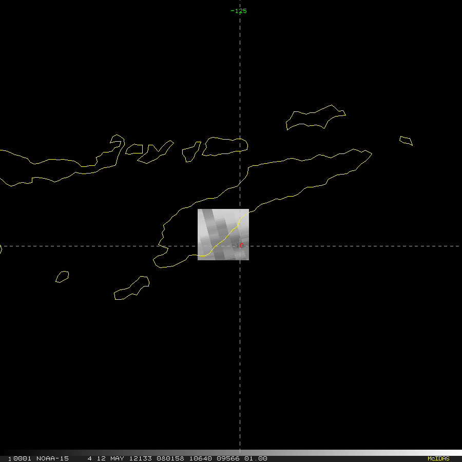Click the tiny island southwest of Timor
The height and width of the screenshot is (462, 462).
pyautogui.click(x=62, y=277)
